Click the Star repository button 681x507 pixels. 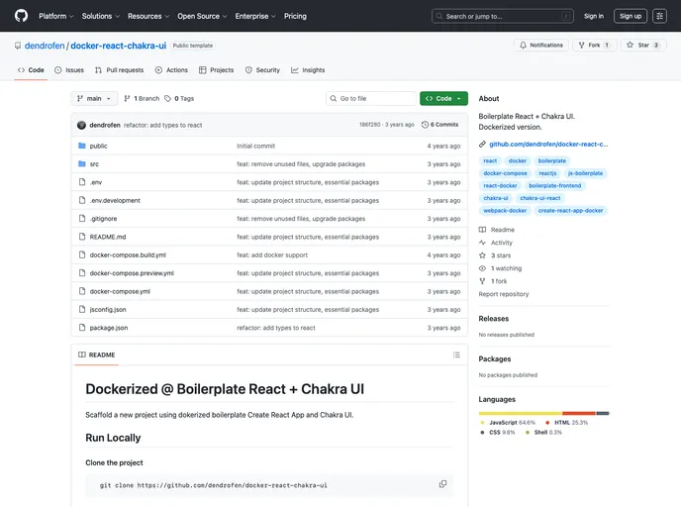(642, 46)
